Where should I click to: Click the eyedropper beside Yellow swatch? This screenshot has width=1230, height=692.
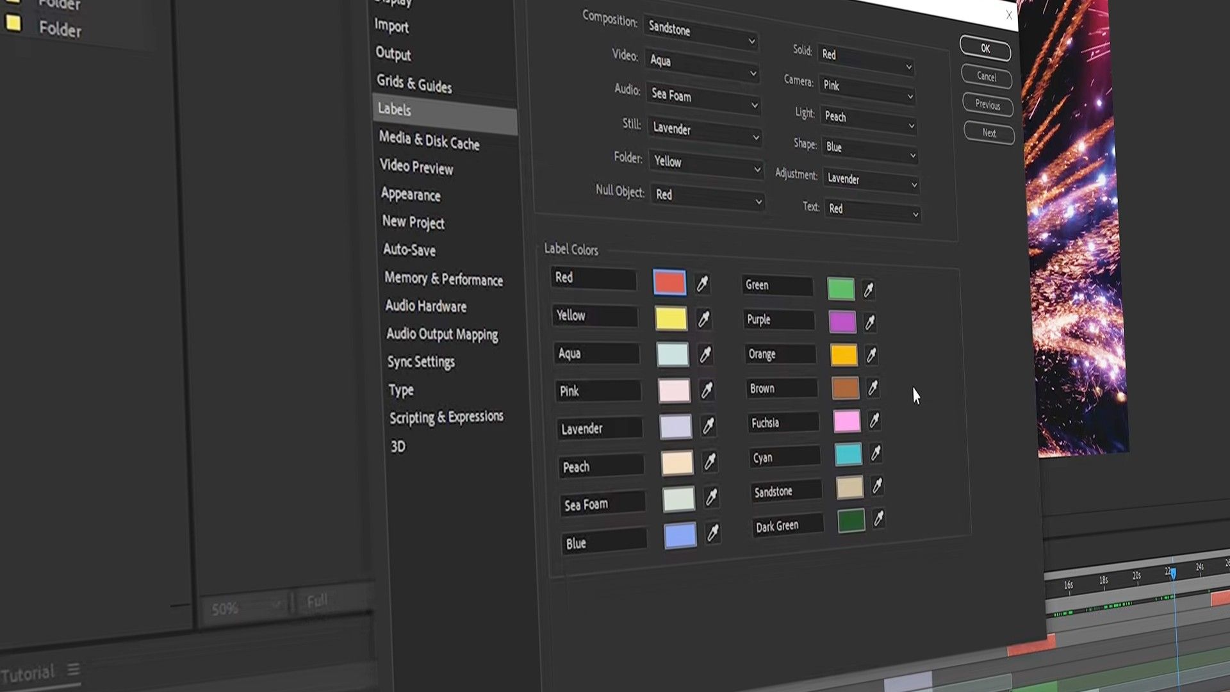click(x=703, y=319)
